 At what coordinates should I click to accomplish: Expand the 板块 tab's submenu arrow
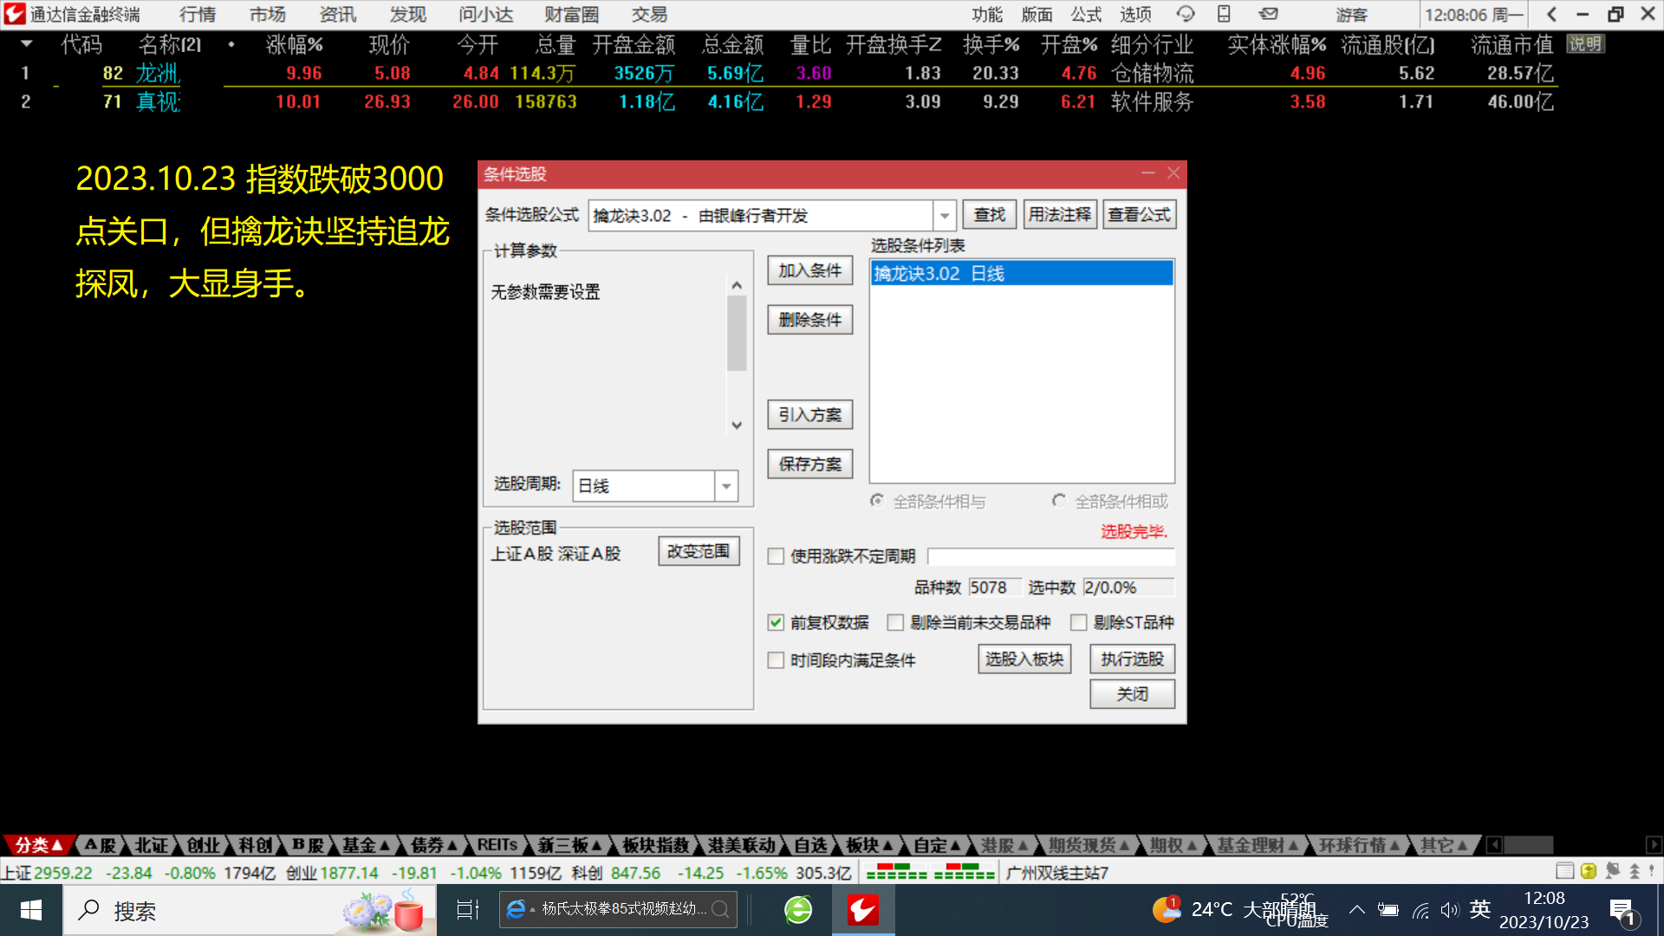click(887, 845)
